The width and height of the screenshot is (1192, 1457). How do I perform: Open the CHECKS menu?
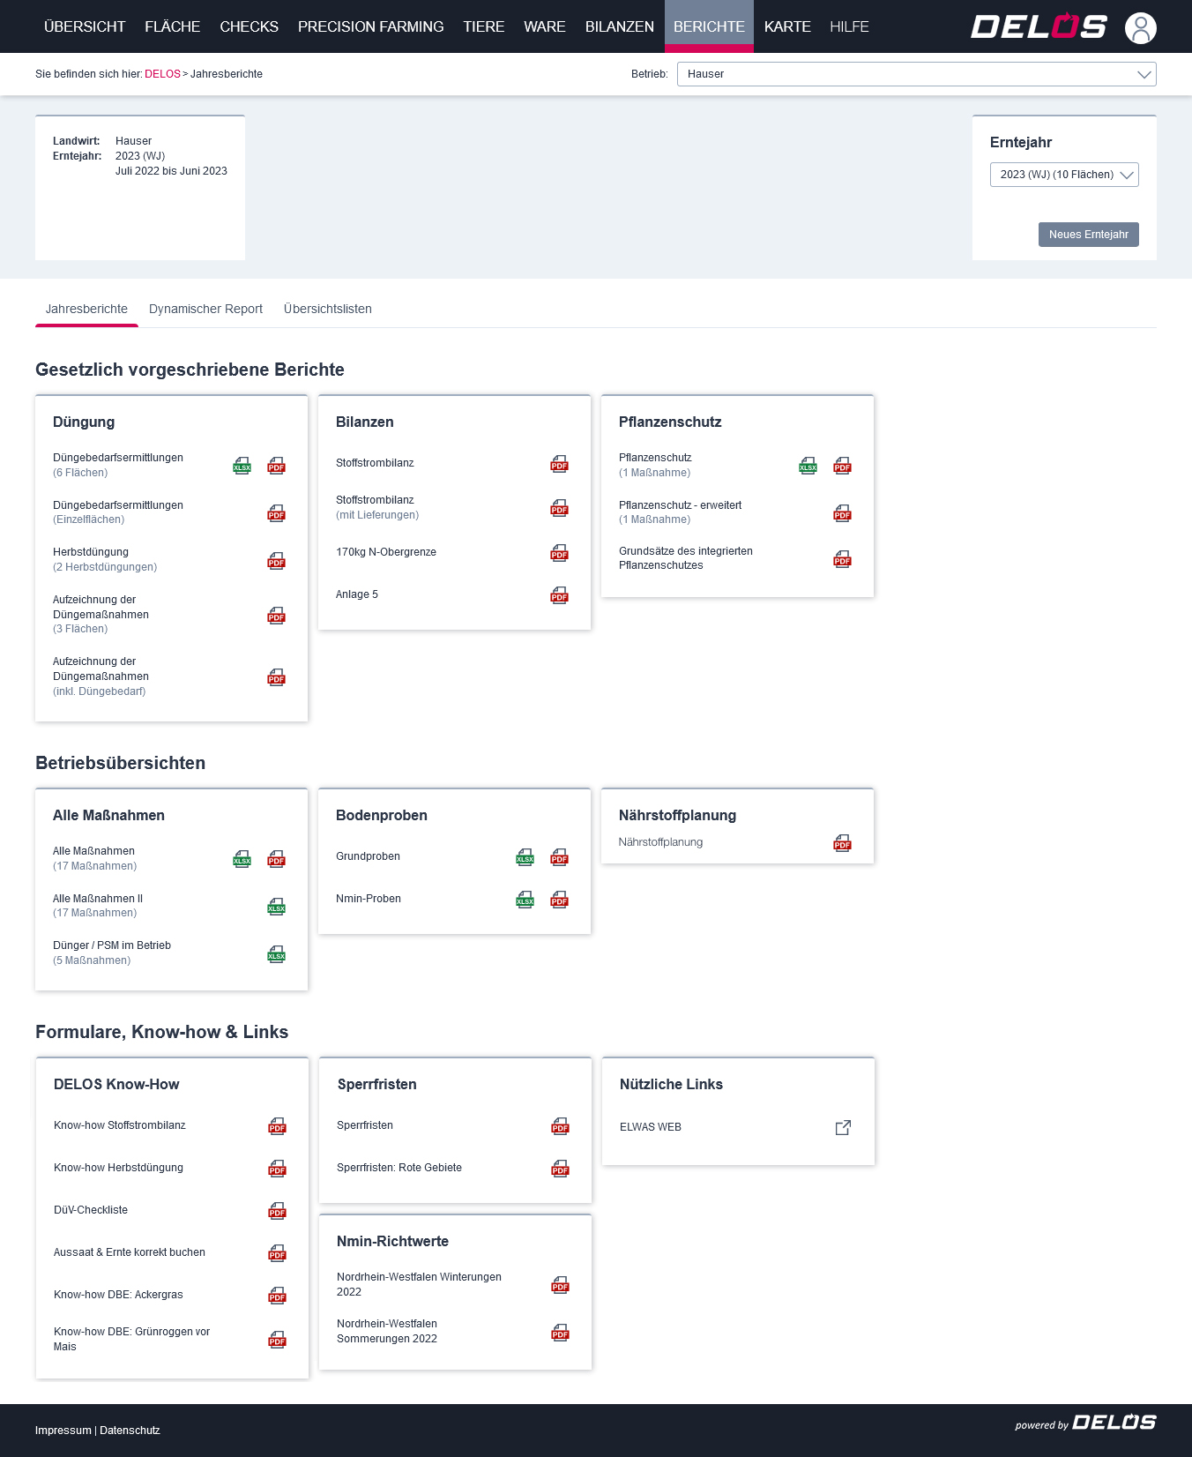click(x=250, y=26)
